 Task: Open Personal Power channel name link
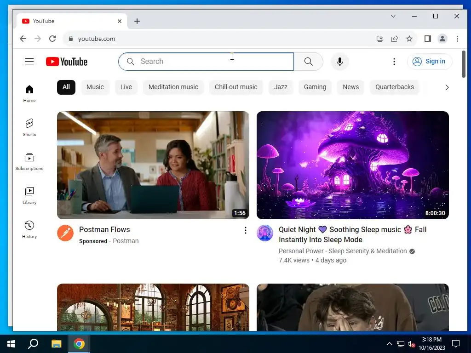pyautogui.click(x=343, y=251)
